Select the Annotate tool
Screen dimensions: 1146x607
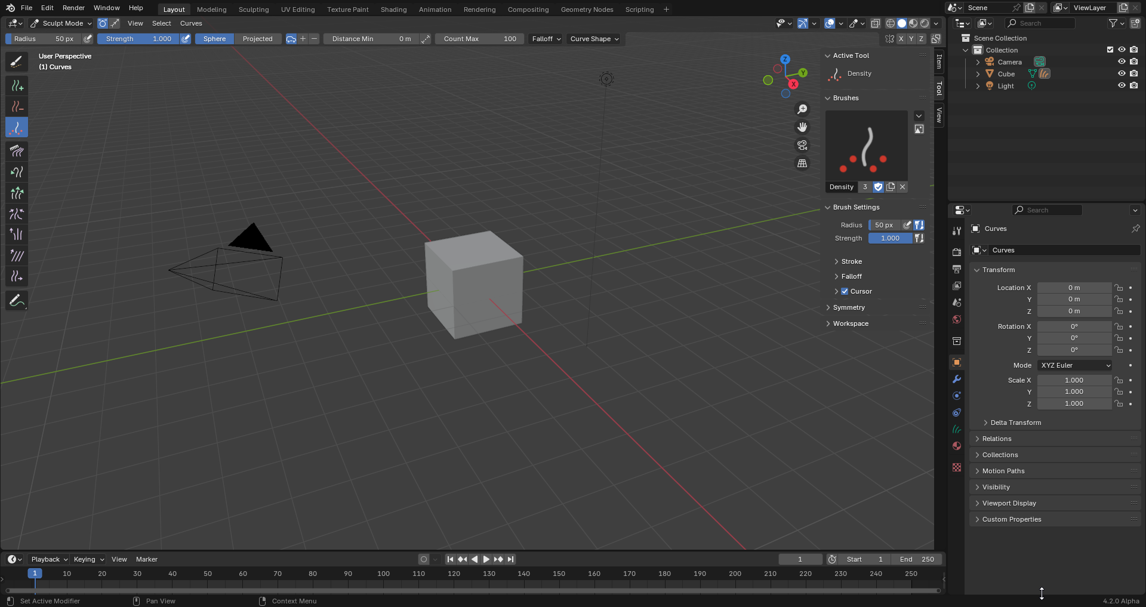(17, 300)
